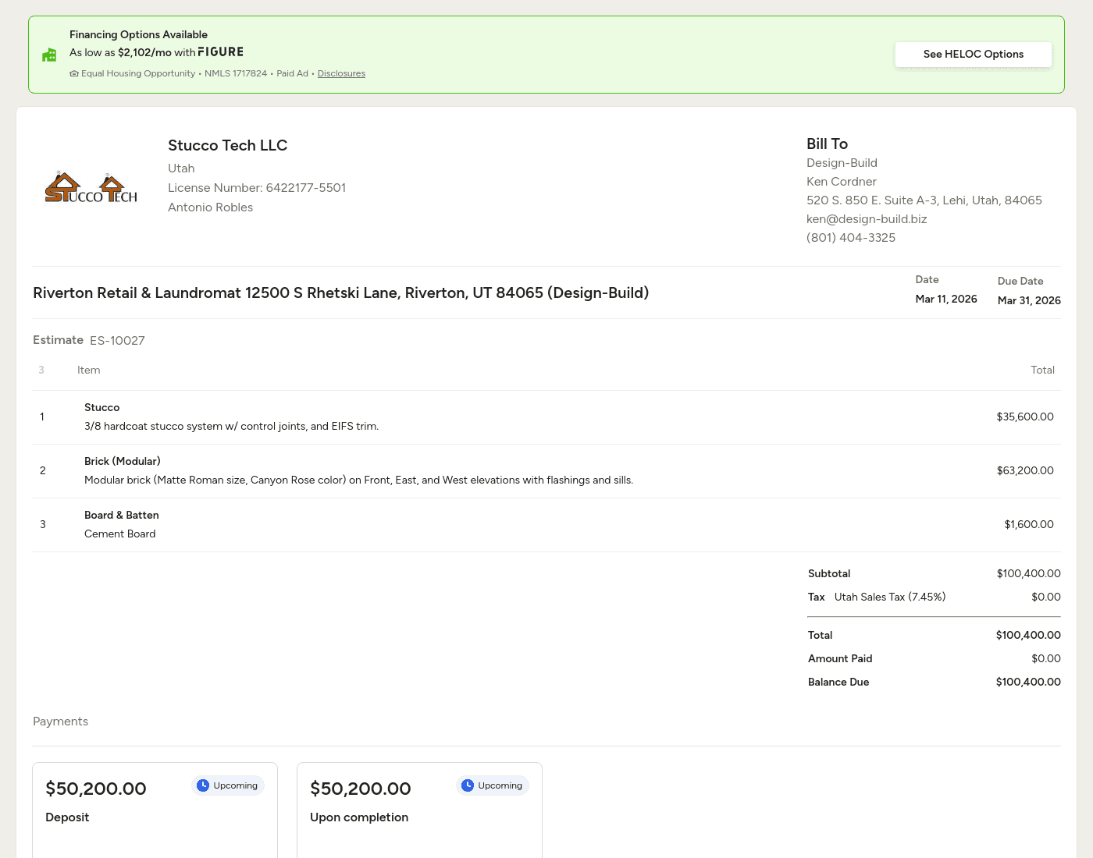Click the Stucco Tech company logo
The height and width of the screenshot is (858, 1093).
(x=91, y=188)
